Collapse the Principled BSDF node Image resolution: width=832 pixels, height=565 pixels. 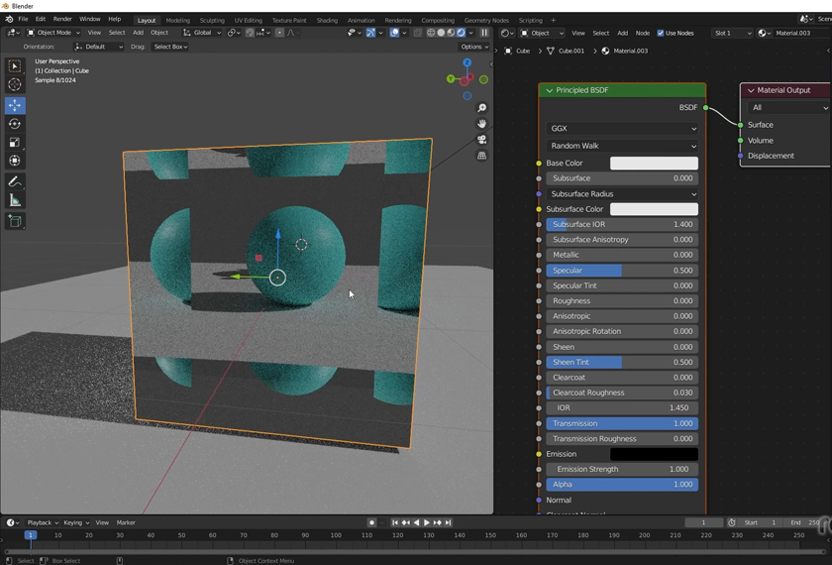coord(550,90)
